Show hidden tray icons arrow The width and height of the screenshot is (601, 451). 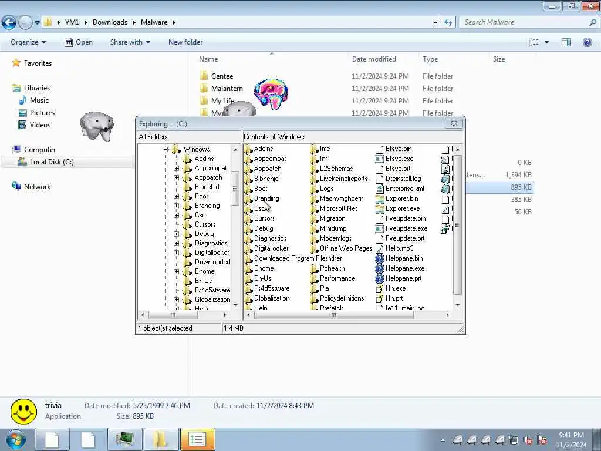pyautogui.click(x=443, y=440)
